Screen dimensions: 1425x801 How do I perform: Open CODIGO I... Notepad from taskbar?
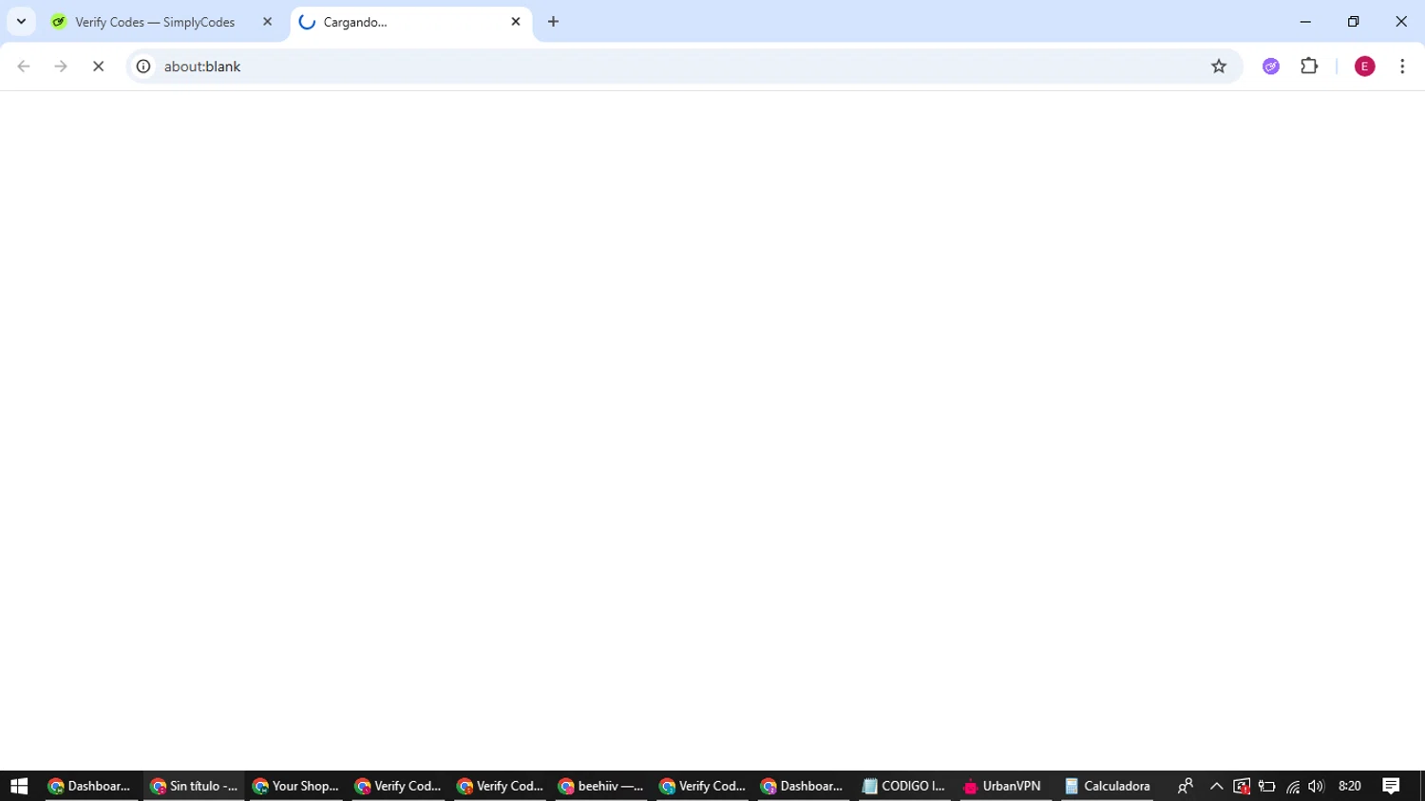pos(903,786)
